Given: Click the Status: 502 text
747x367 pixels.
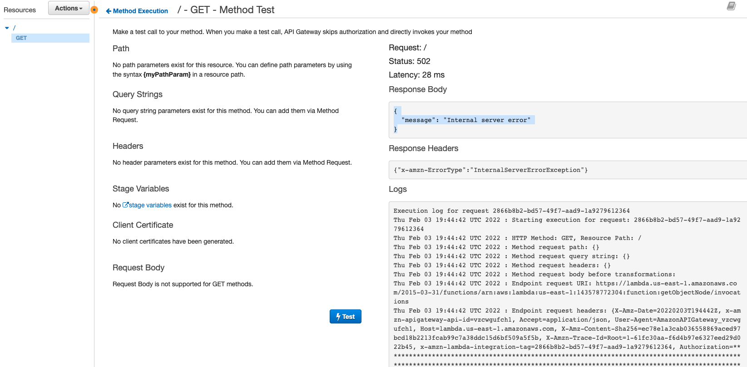Looking at the screenshot, I should pyautogui.click(x=409, y=61).
